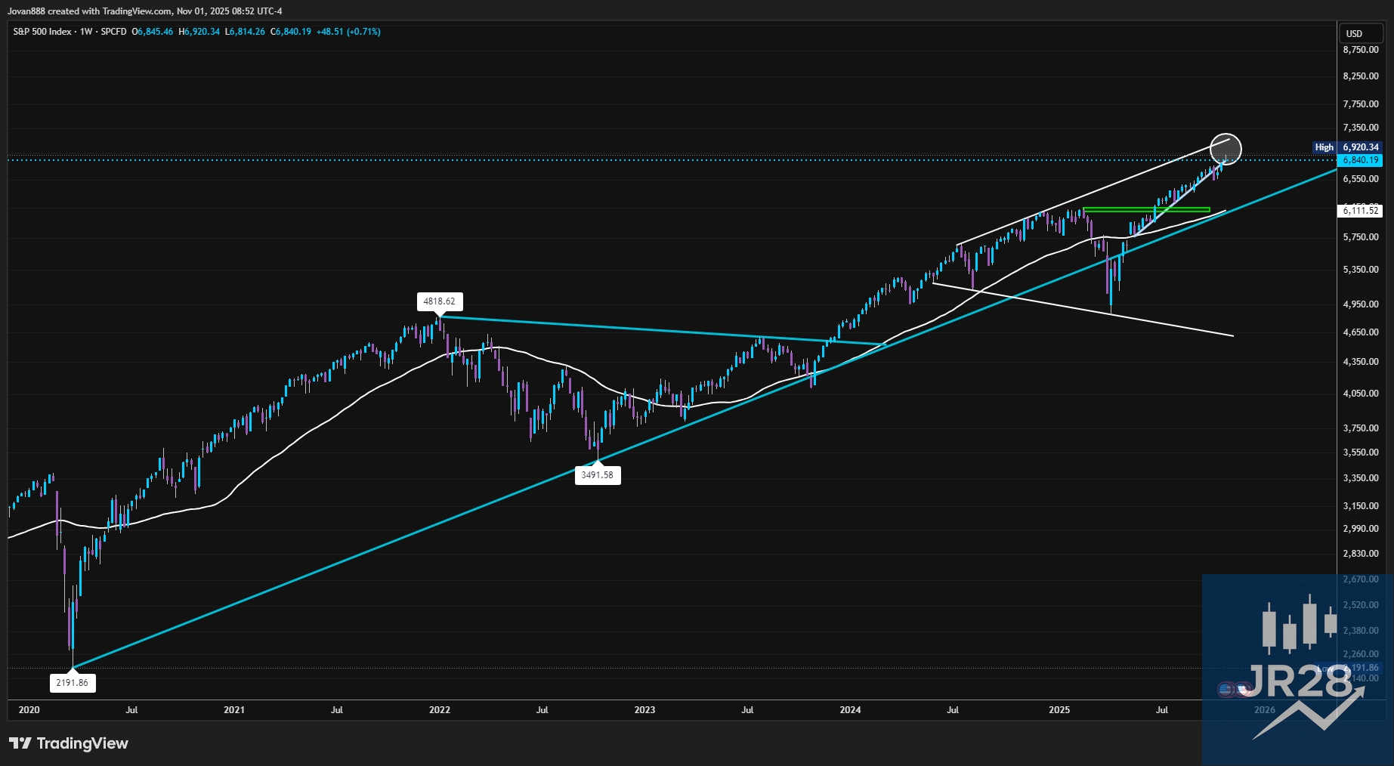The height and width of the screenshot is (766, 1394).
Task: Click the 4,050.00 price axis label
Action: [x=1360, y=394]
